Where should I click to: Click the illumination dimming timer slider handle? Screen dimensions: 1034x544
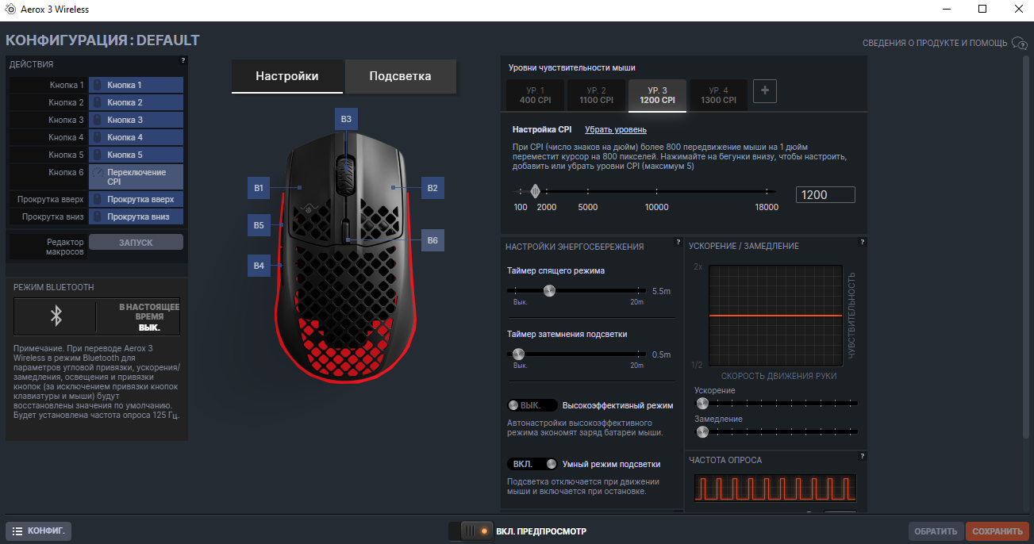(518, 354)
